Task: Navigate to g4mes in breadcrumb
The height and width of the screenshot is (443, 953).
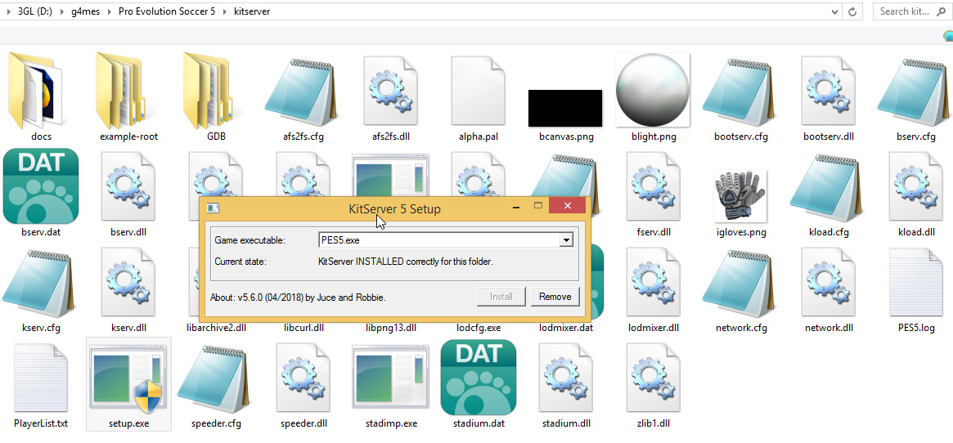Action: (87, 11)
